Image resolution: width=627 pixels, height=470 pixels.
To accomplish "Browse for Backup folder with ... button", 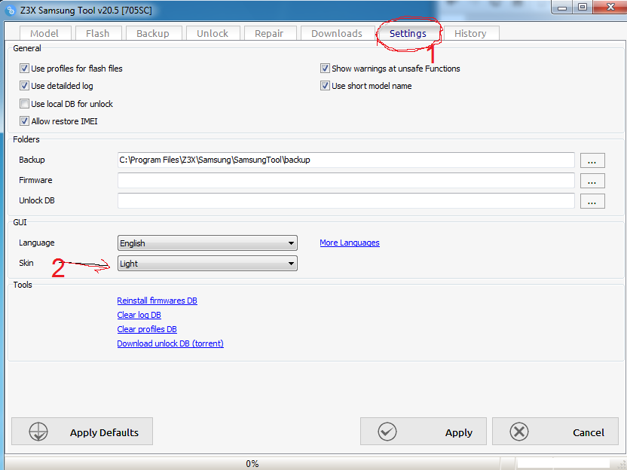I will tap(592, 160).
